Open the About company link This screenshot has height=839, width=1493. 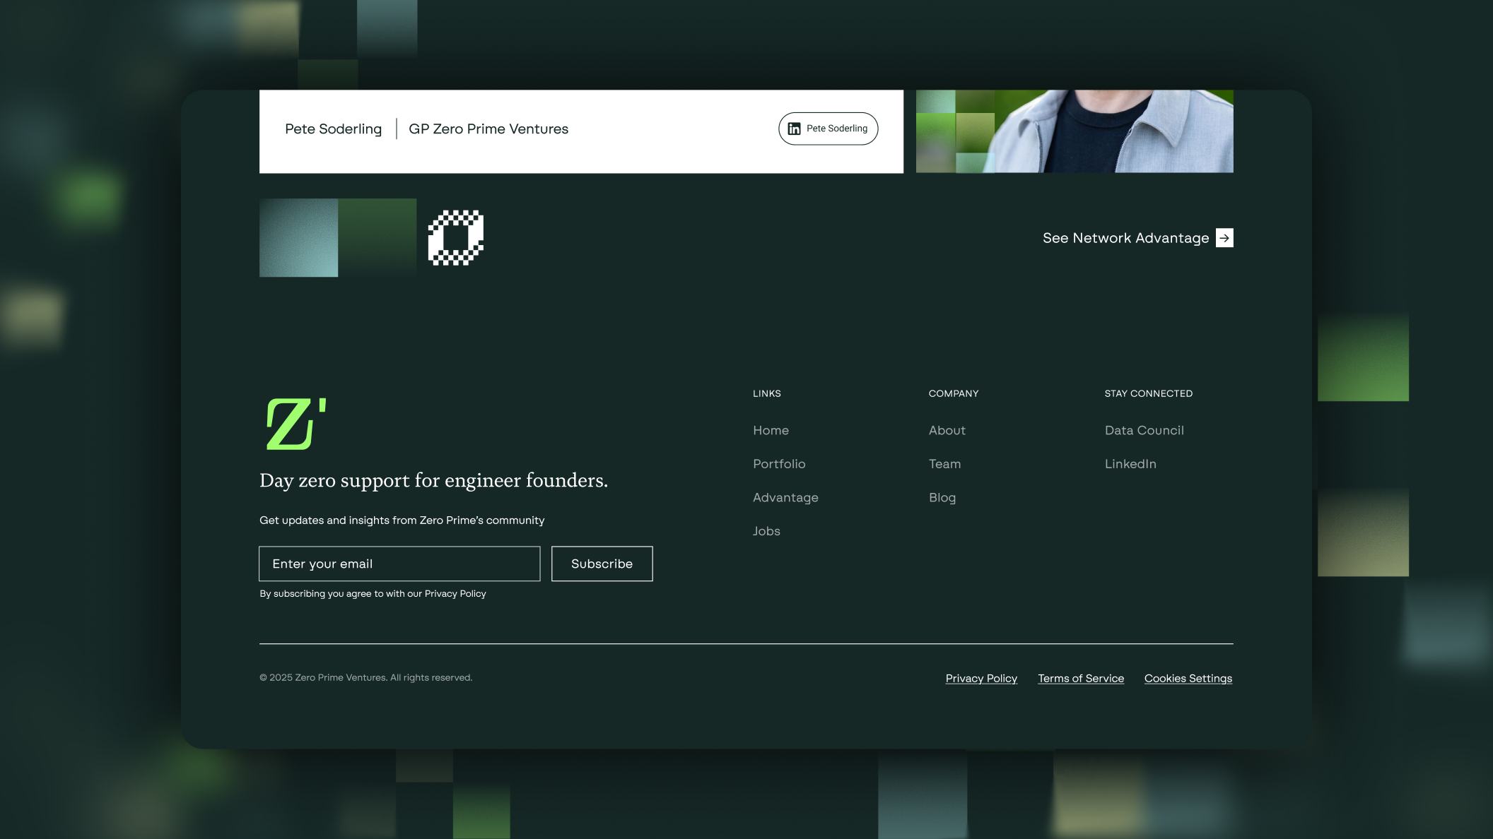pos(947,430)
